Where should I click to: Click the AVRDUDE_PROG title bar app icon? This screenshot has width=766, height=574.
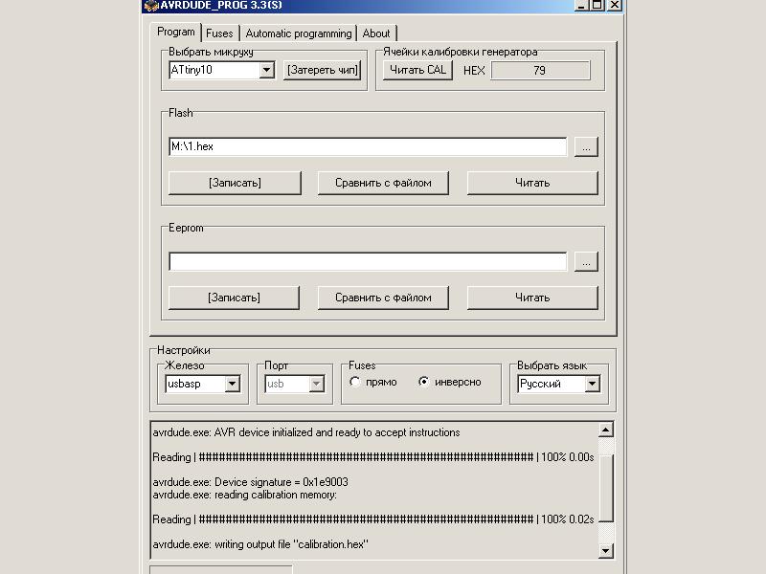point(151,5)
